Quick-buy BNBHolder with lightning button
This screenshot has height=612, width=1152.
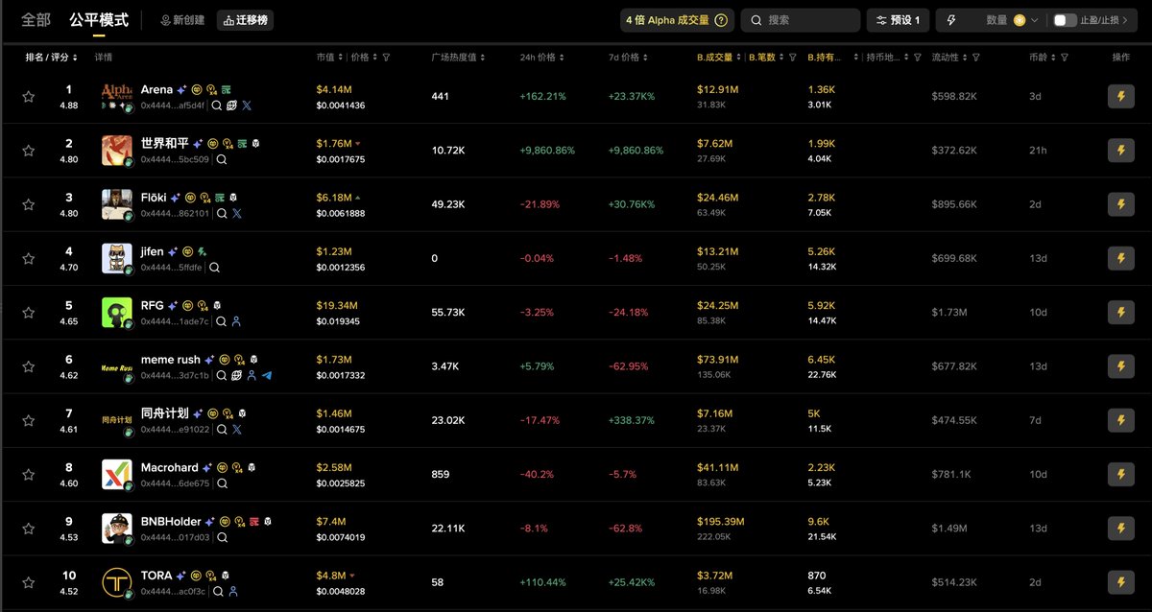coord(1120,529)
